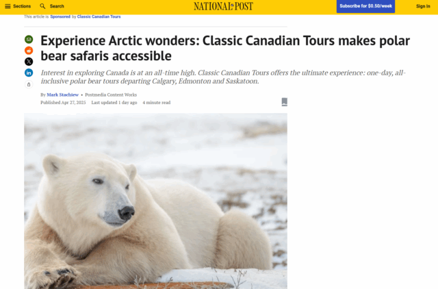Viewport: 438px width, 289px height.
Task: Click the Postmedia Content Works byline text
Action: (x=111, y=95)
